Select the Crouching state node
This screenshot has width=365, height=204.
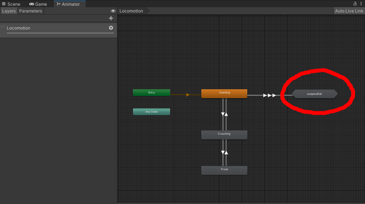(224, 135)
